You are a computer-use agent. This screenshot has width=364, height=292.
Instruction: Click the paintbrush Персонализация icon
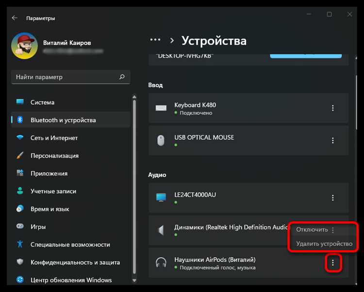click(x=20, y=155)
